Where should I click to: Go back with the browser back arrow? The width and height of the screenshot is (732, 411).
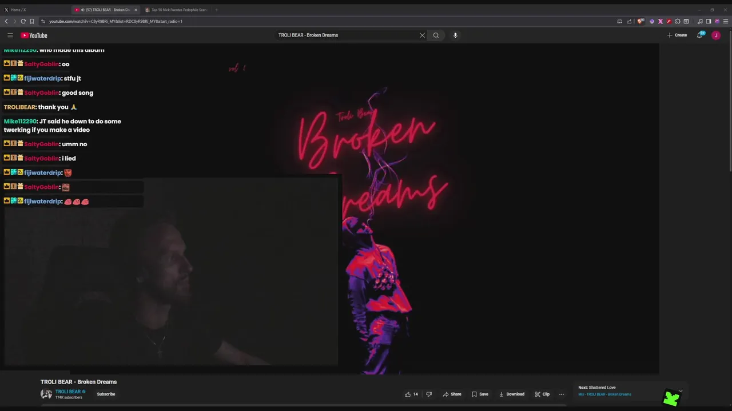coord(6,21)
